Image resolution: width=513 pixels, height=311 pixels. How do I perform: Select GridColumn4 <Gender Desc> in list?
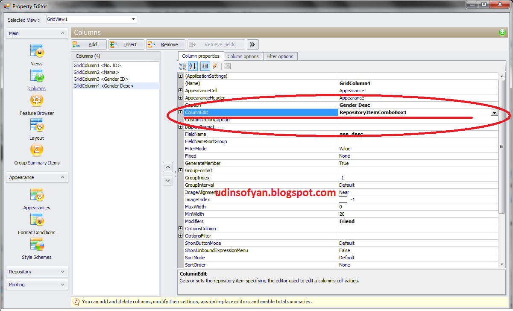tap(116, 86)
